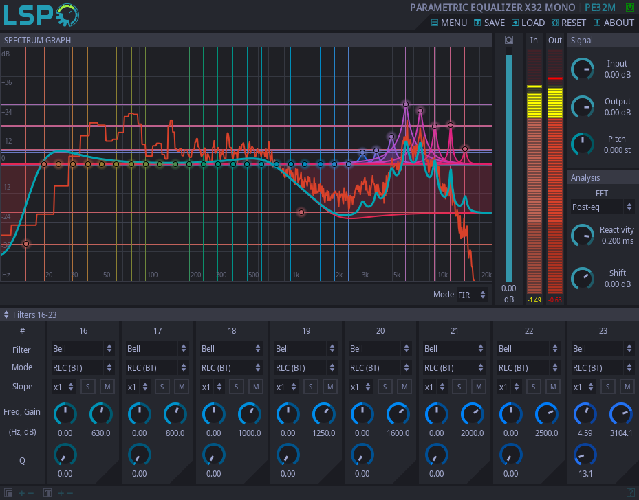Solo filter 17 with its S button
Image resolution: width=639 pixels, height=500 pixels.
[162, 387]
